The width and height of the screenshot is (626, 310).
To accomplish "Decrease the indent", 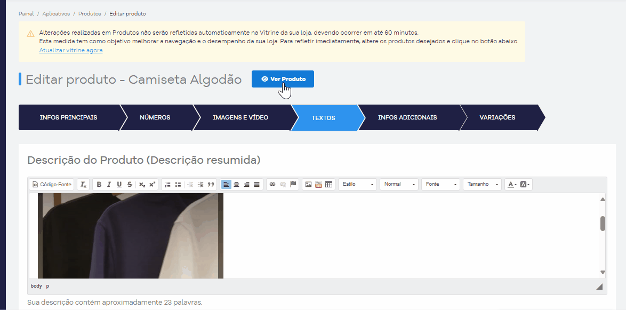I will 190,185.
